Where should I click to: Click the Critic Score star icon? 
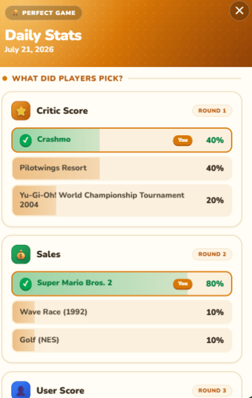(x=21, y=111)
